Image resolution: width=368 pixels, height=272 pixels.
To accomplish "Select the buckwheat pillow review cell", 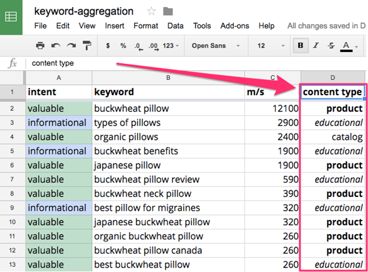I will (168, 180).
